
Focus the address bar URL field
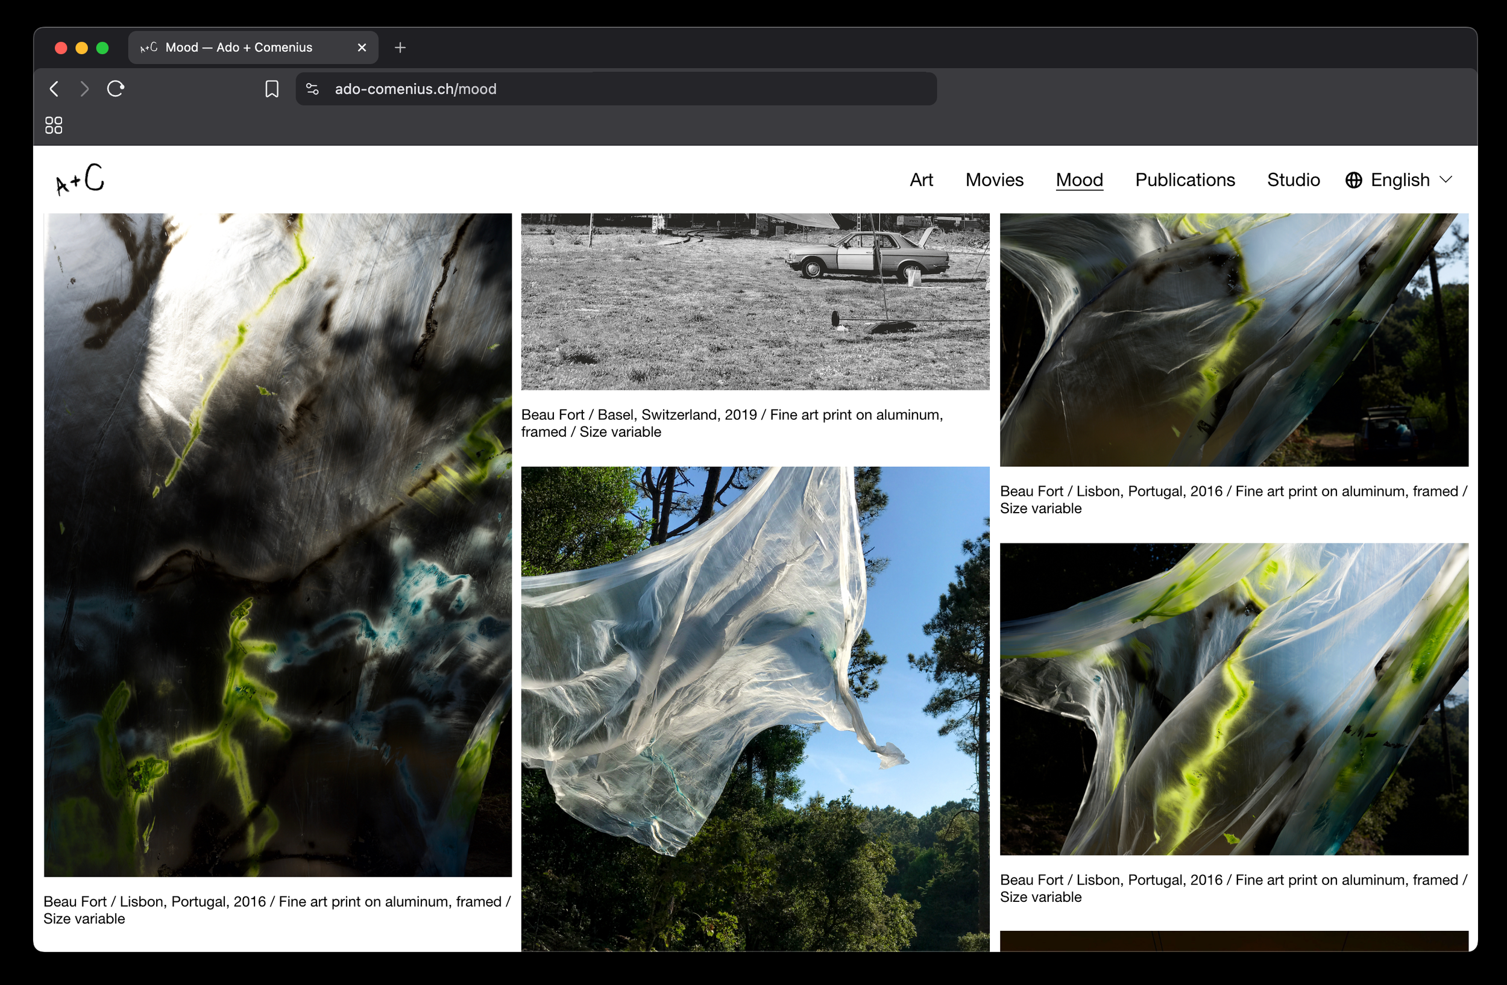tap(616, 89)
